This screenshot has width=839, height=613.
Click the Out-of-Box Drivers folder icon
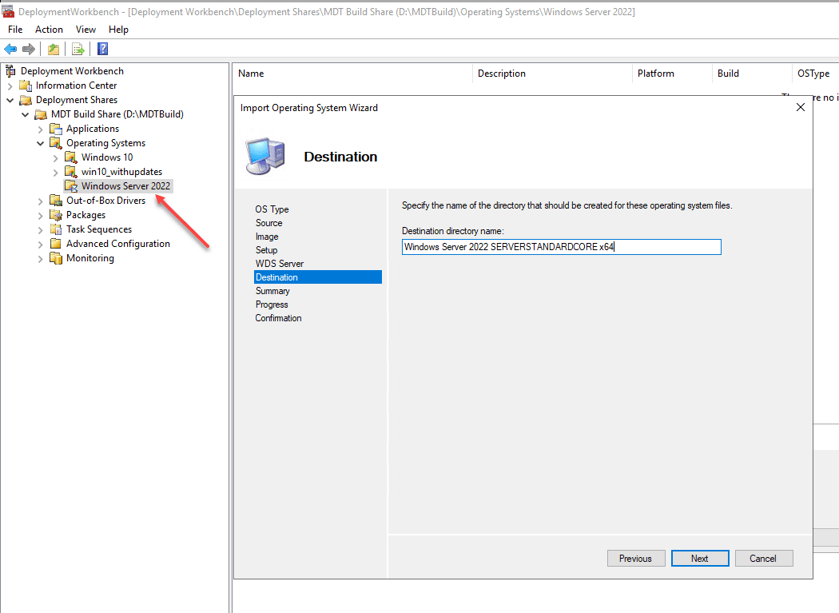click(x=56, y=201)
